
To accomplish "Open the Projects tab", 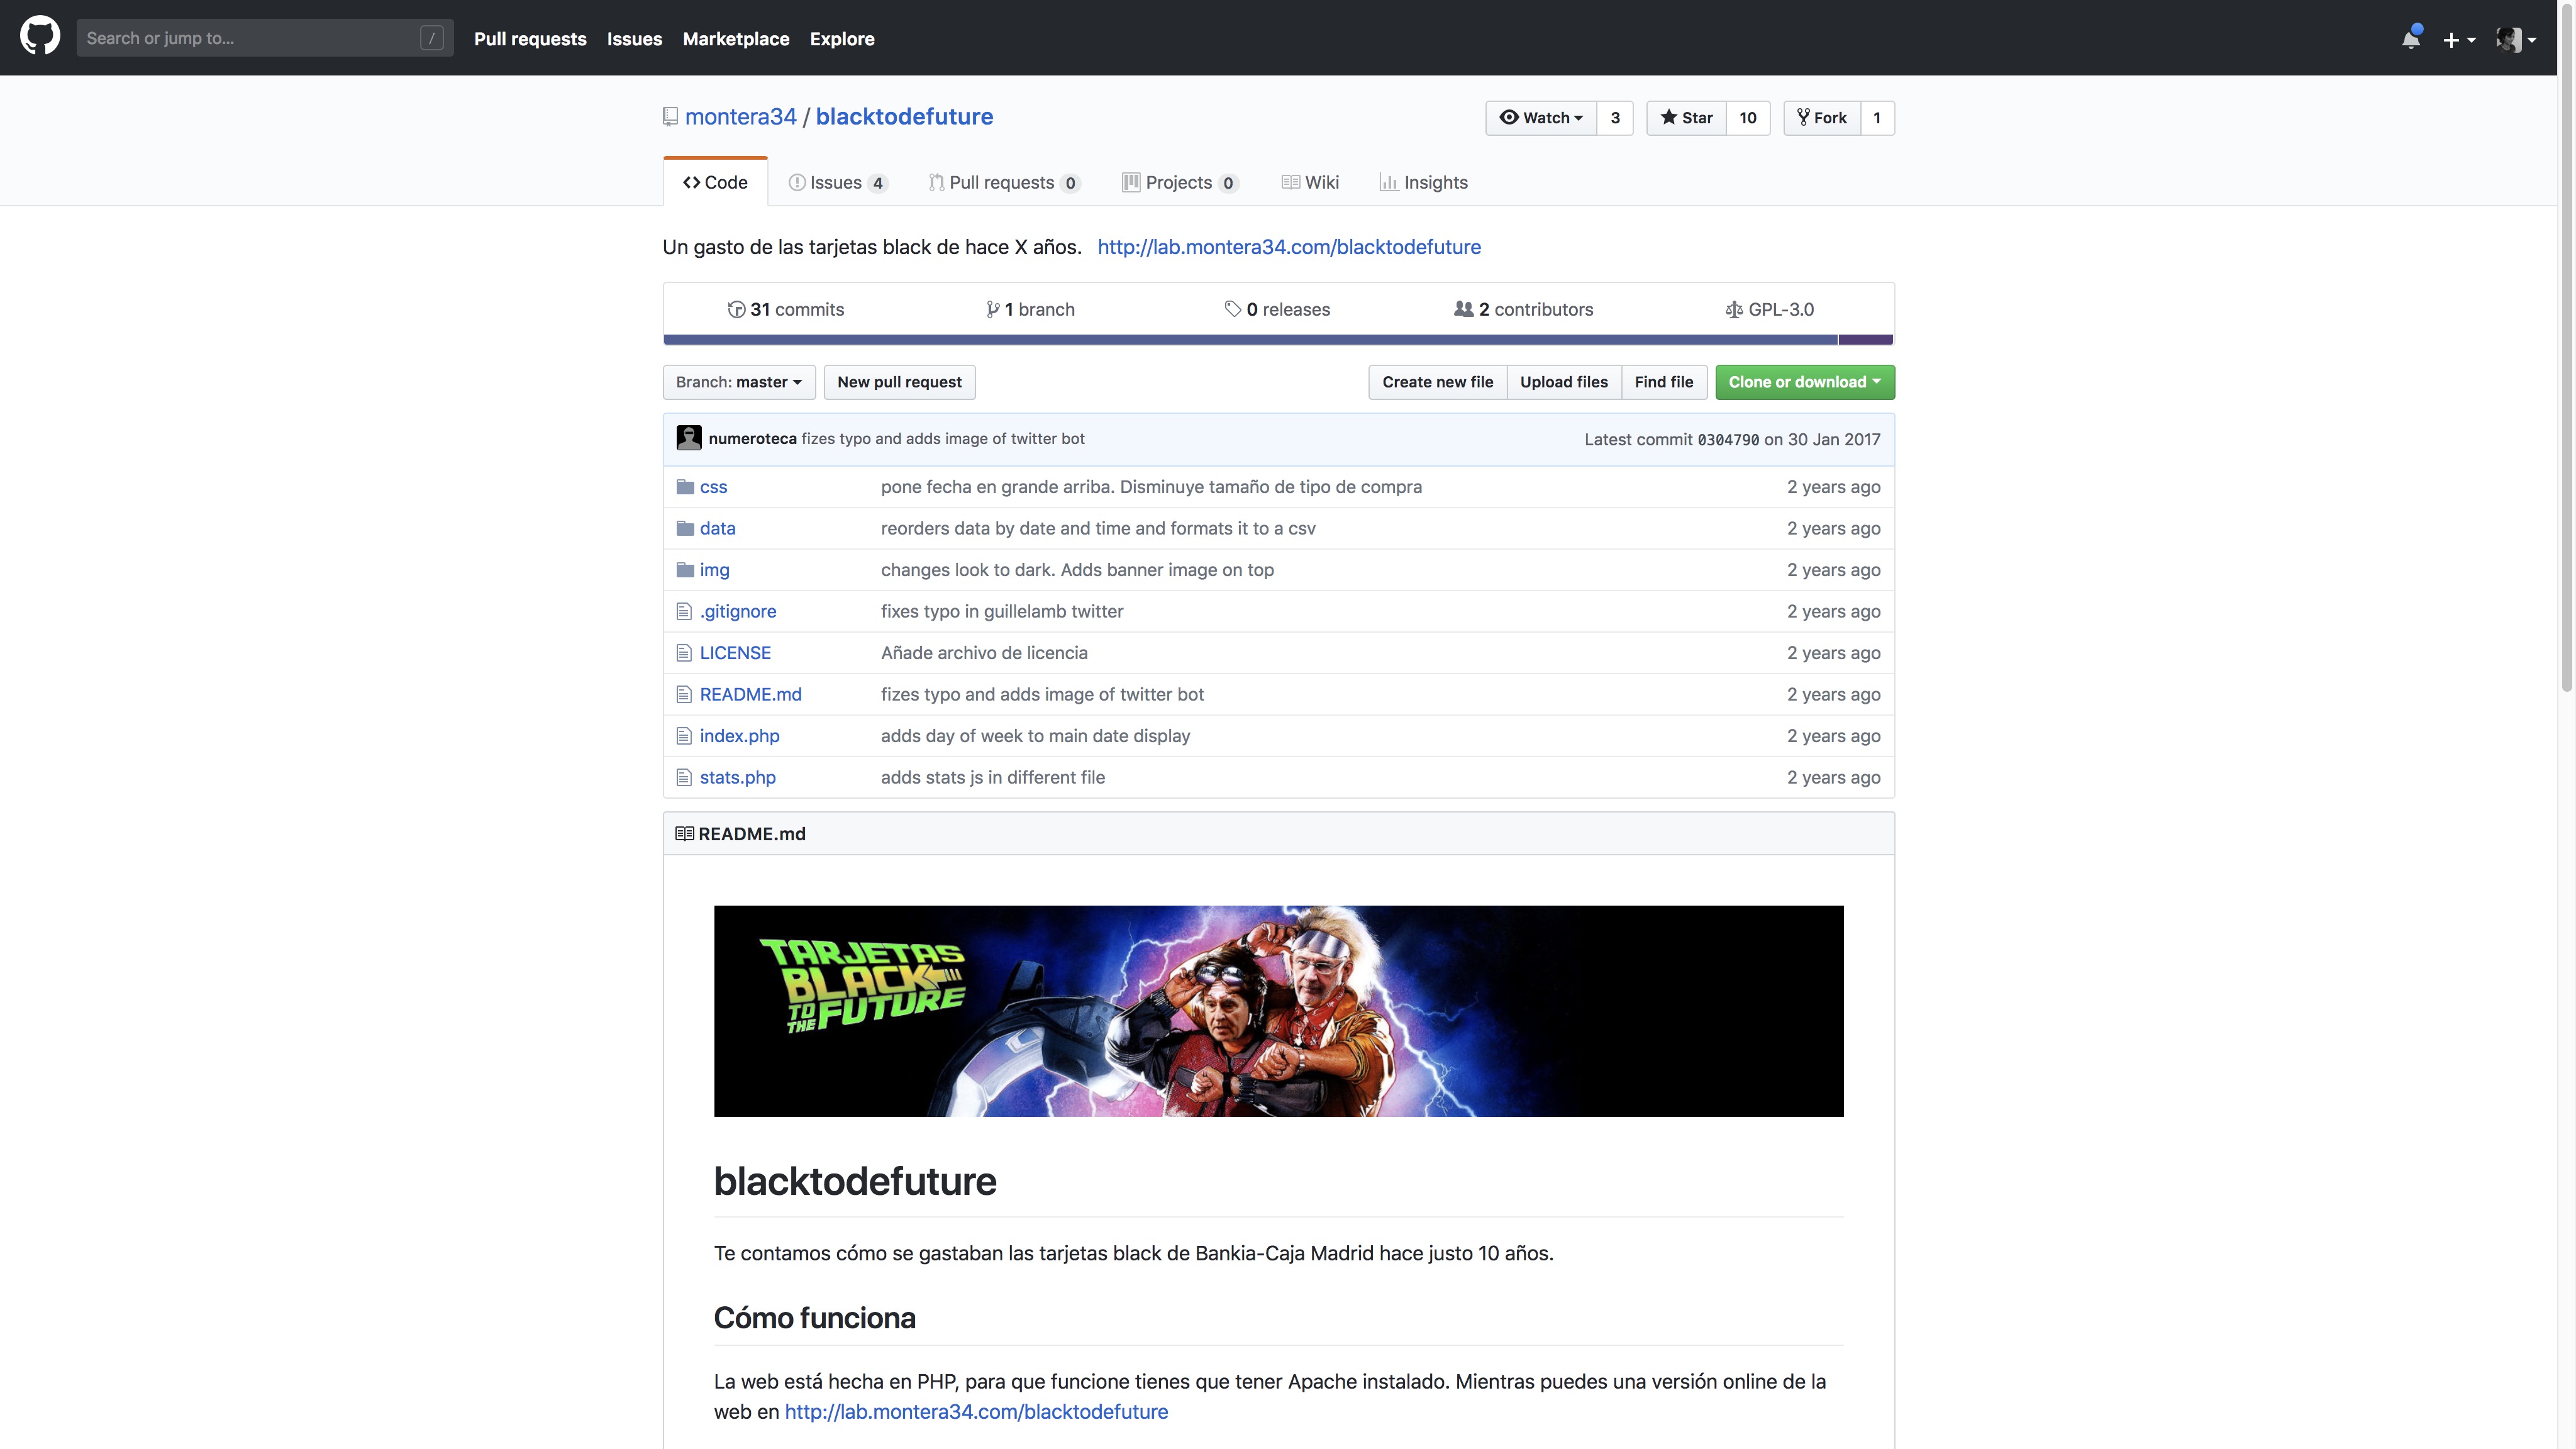I will pyautogui.click(x=1181, y=182).
